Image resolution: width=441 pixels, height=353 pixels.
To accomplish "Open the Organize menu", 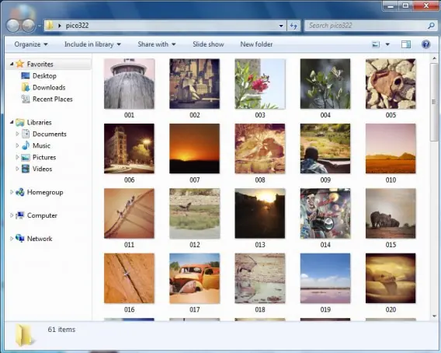I will coord(31,44).
